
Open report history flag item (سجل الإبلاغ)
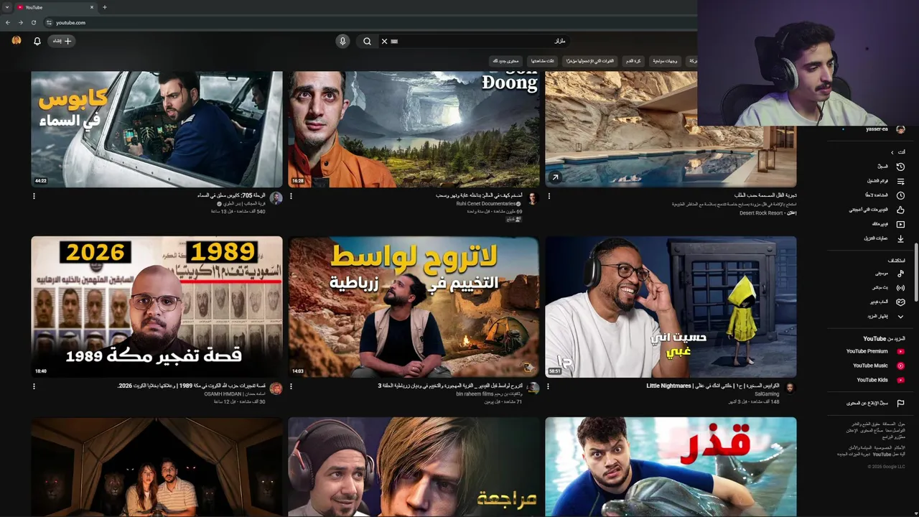point(874,404)
